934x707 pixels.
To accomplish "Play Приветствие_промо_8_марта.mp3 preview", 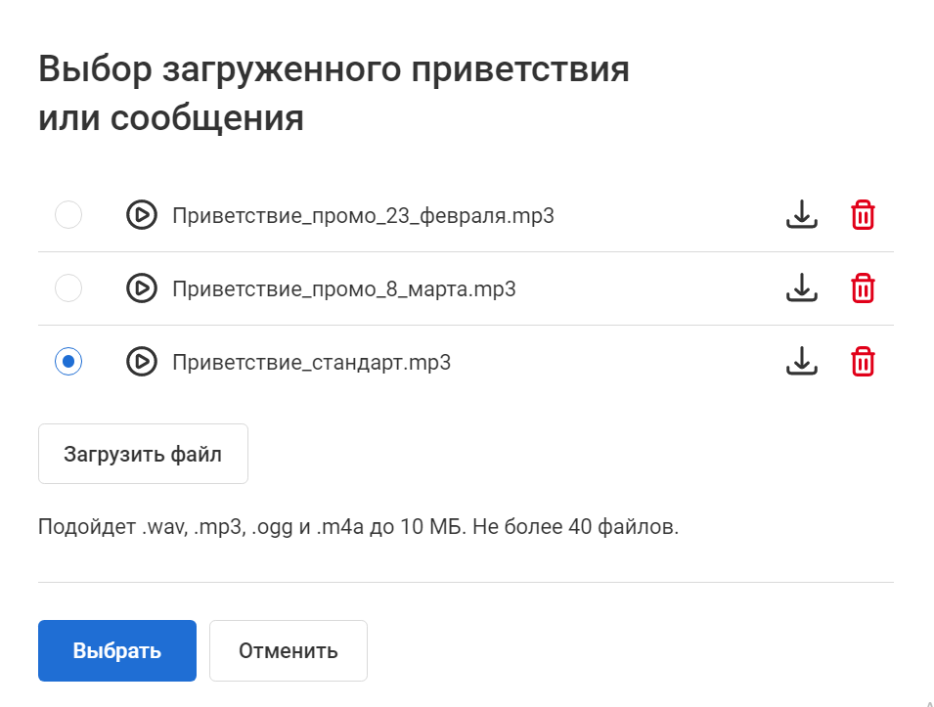I will point(142,288).
